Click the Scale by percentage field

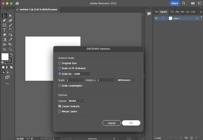(82, 74)
